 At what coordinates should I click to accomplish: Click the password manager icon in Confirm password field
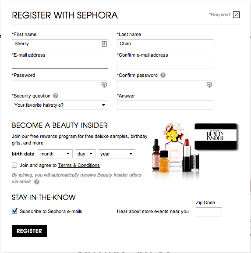(x=209, y=84)
